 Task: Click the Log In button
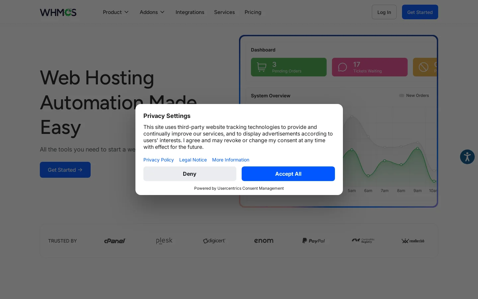[384, 12]
